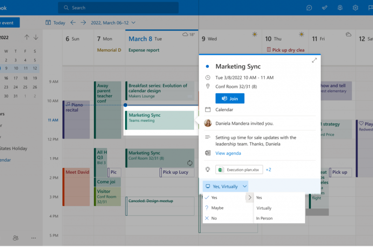373x248 pixels.
Task: Open the Canceled: Design meetup event
Action: (160, 206)
